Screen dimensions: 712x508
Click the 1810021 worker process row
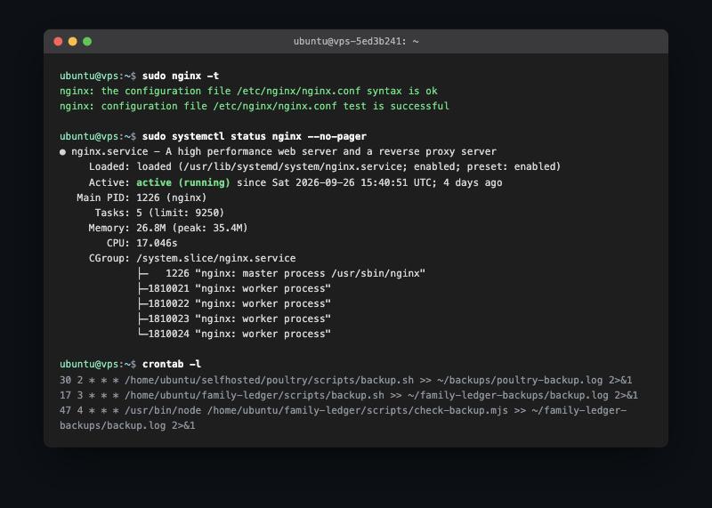234,288
